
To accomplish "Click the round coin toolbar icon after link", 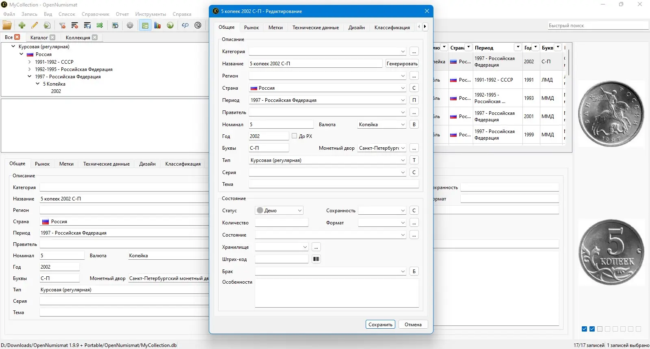I will (x=198, y=25).
